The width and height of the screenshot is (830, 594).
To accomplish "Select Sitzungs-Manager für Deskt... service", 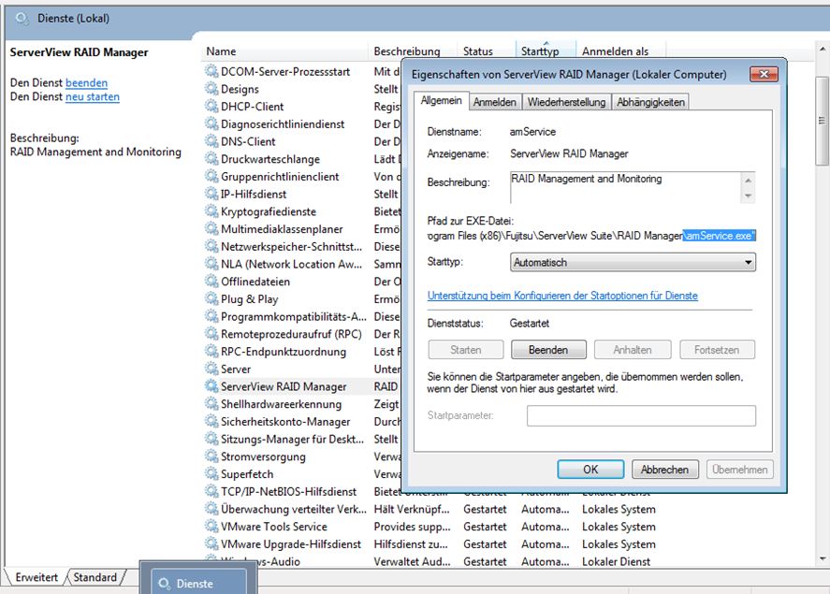I will [x=301, y=439].
